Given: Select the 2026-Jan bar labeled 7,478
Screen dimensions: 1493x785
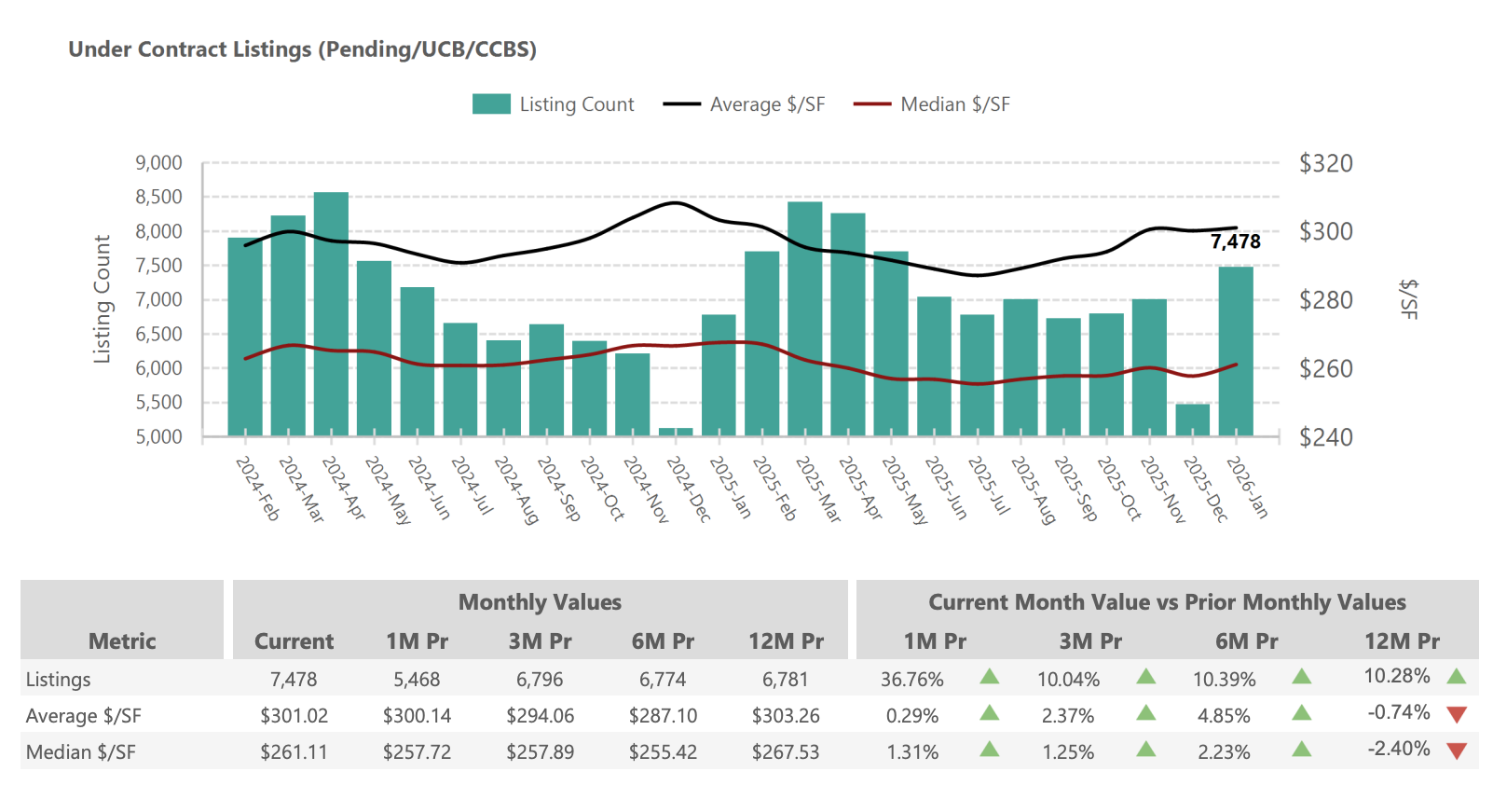Looking at the screenshot, I should point(1236,351).
